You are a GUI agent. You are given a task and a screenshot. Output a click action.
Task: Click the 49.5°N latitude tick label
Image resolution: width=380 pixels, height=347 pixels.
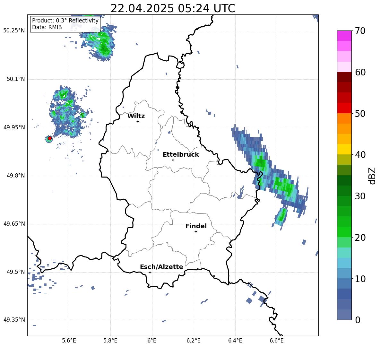click(15, 272)
